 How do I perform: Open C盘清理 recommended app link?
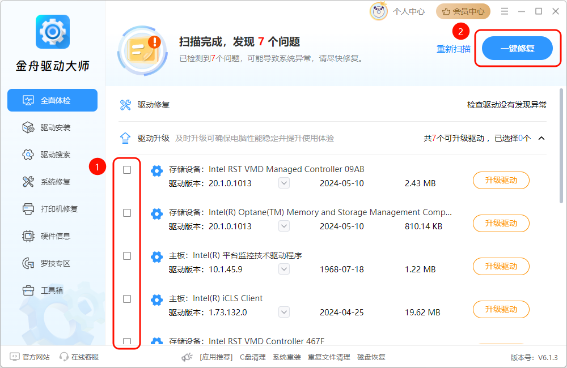point(253,357)
